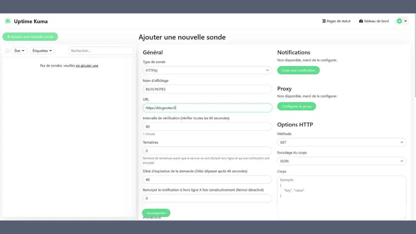Click the Sauvegarder button

click(156, 213)
